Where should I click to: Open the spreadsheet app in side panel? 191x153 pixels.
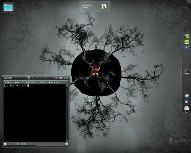coord(187,36)
